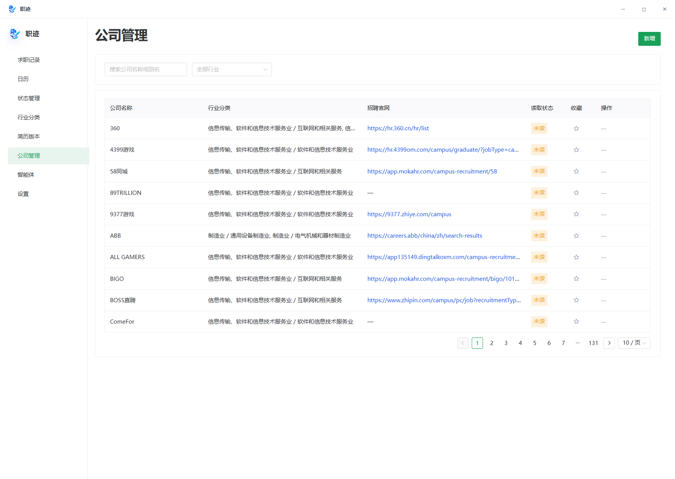Minimize the 职迹 window
675x479 pixels.
point(623,9)
